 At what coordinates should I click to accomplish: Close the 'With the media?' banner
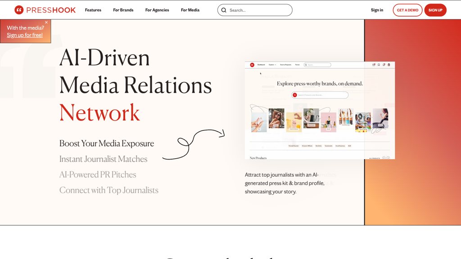point(46,22)
